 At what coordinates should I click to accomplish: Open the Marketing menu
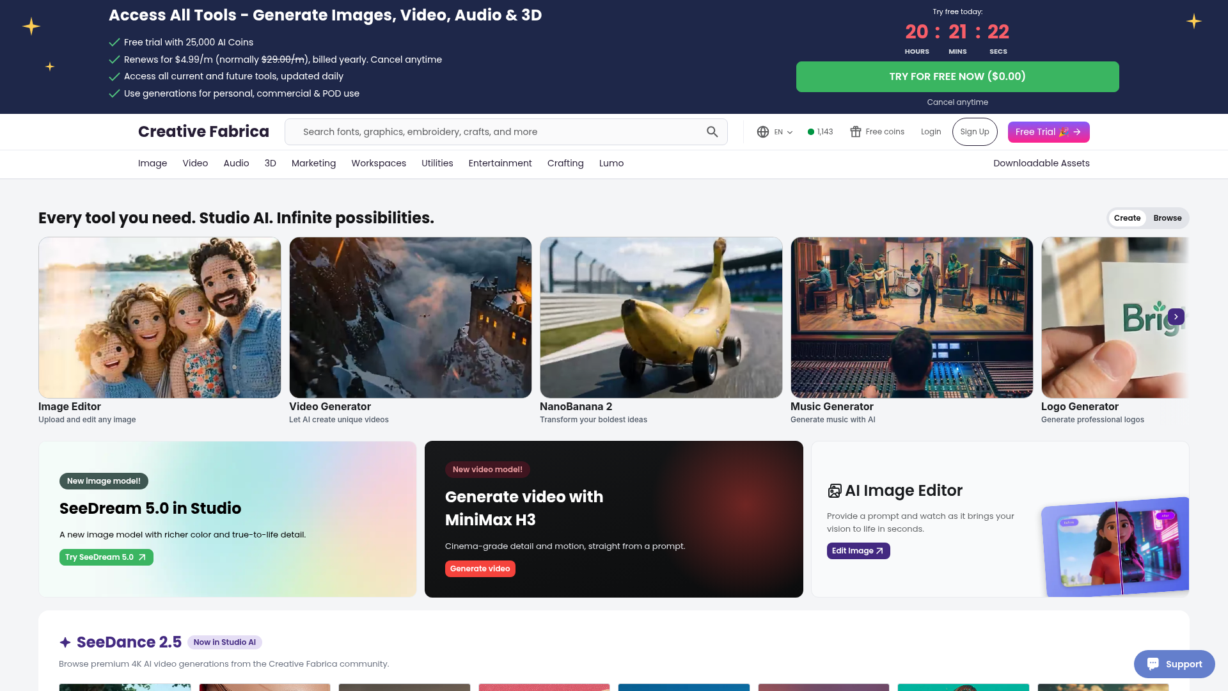point(313,163)
